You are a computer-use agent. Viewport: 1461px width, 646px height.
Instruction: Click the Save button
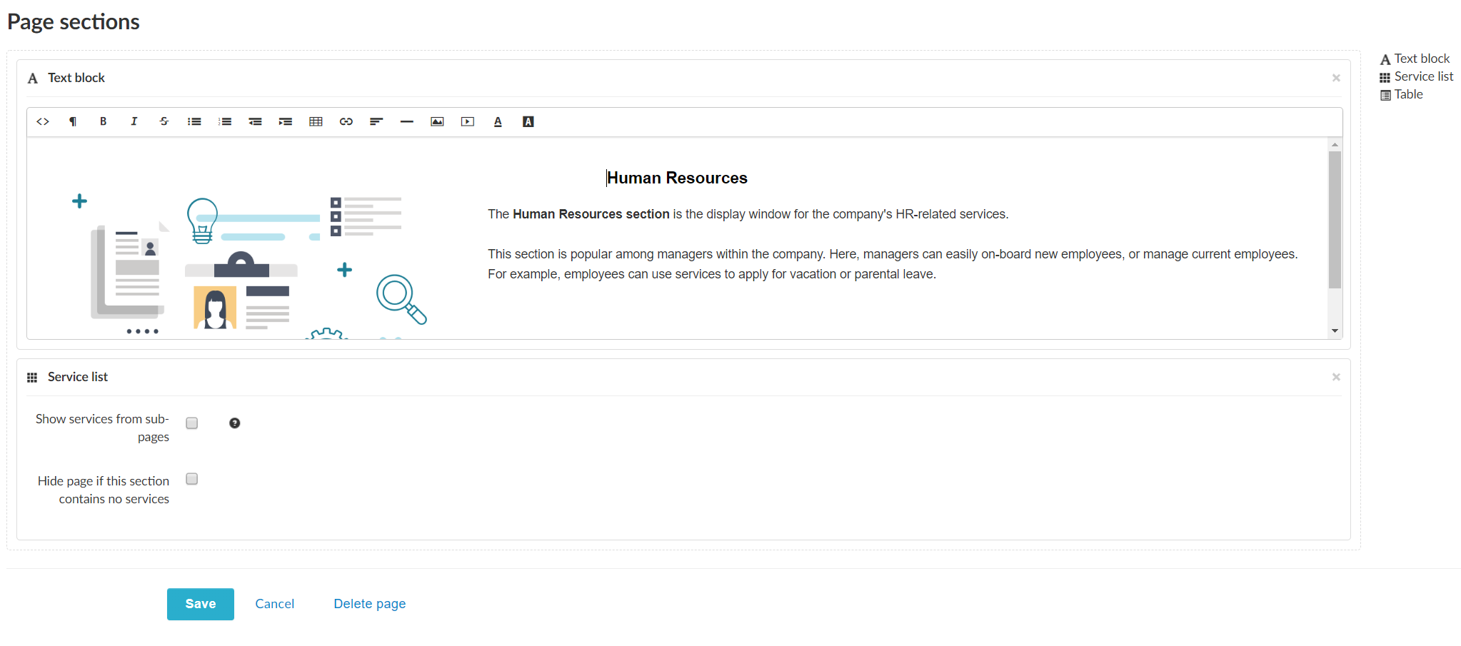click(x=201, y=604)
